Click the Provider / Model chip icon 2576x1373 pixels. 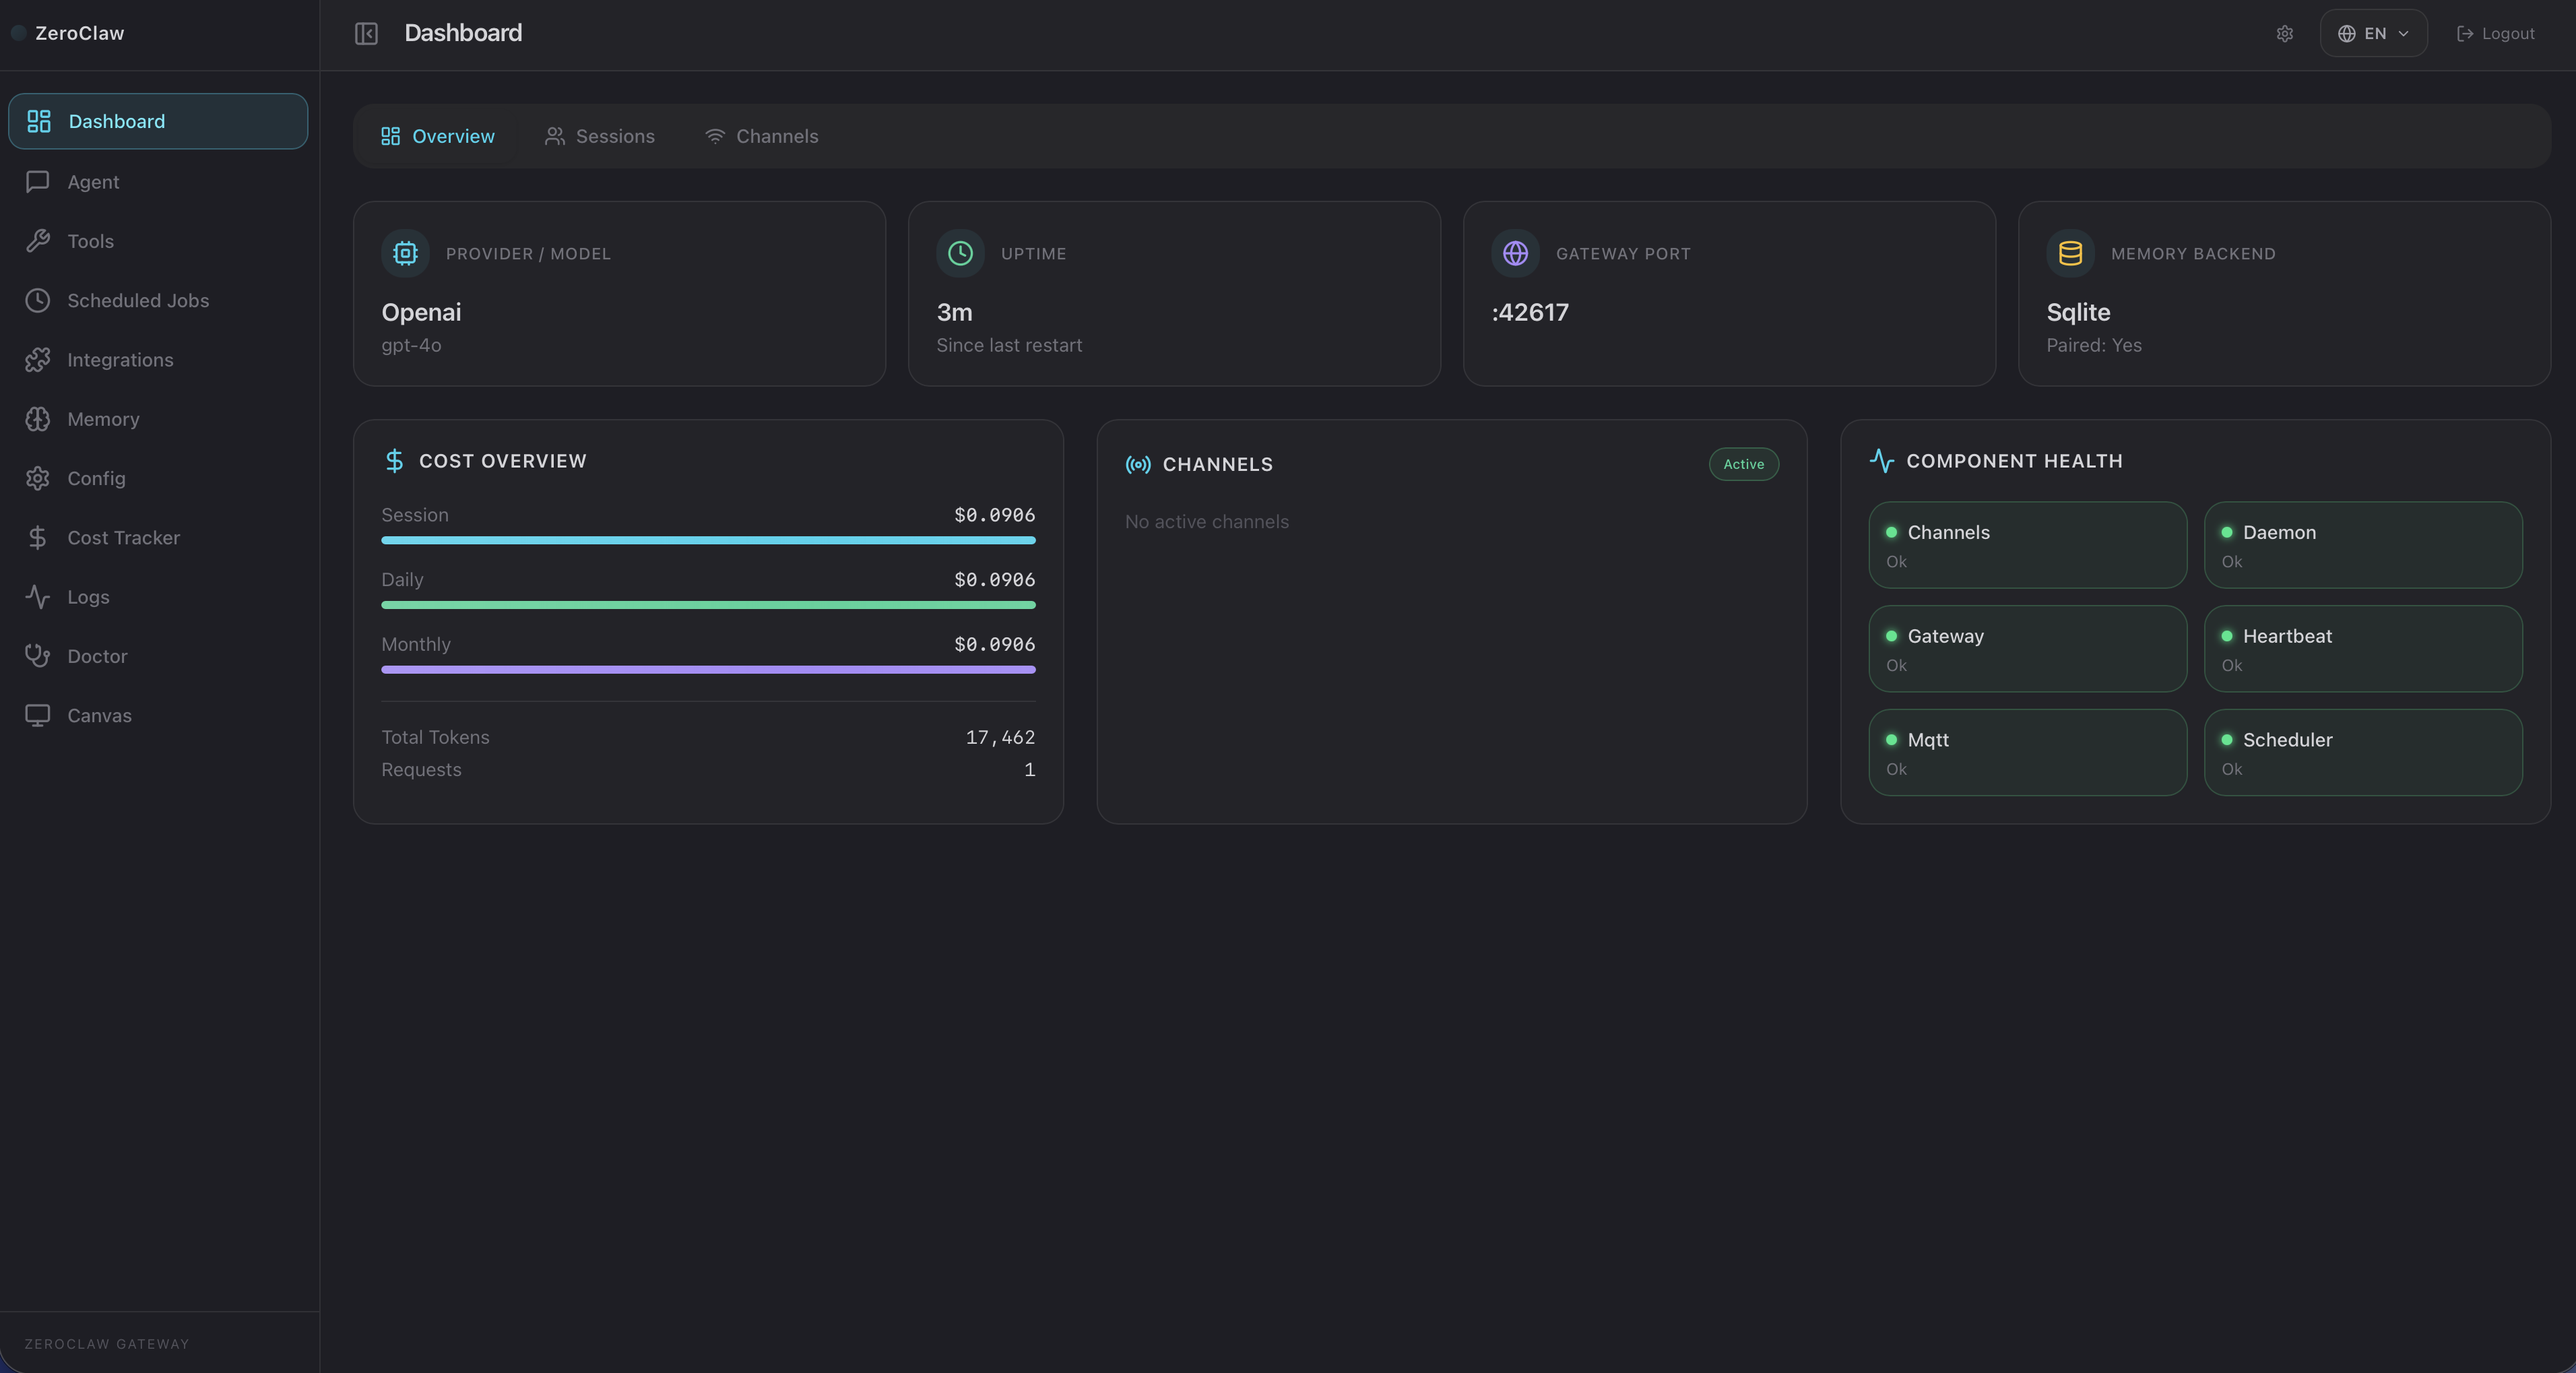[405, 253]
